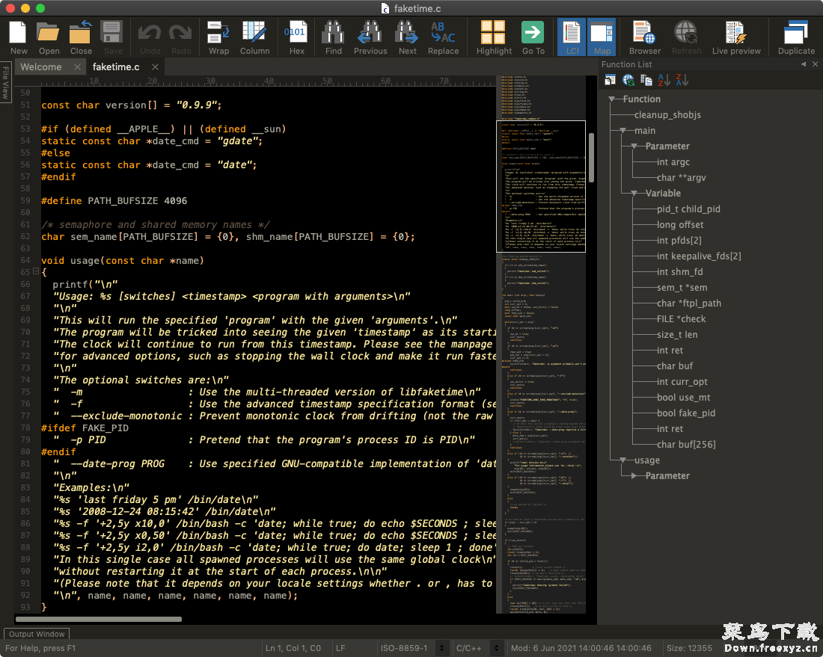
Task: Jump to Previous search match
Action: (x=370, y=37)
